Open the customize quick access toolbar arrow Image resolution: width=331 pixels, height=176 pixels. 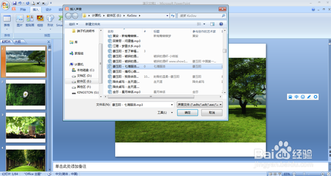[x=51, y=3]
